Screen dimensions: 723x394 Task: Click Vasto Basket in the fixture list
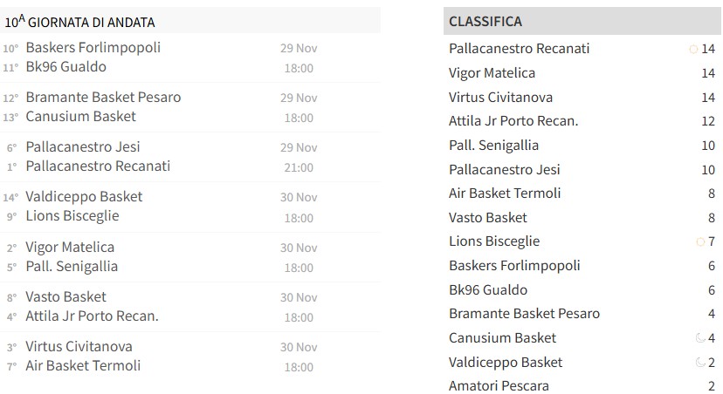pos(66,296)
